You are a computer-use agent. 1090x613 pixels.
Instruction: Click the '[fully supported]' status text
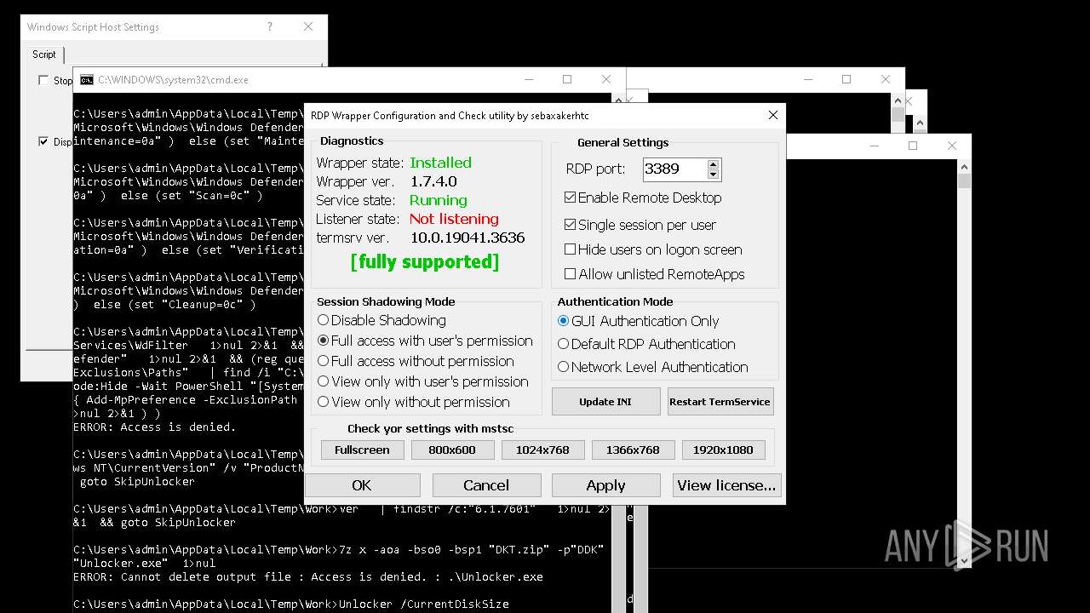point(425,261)
